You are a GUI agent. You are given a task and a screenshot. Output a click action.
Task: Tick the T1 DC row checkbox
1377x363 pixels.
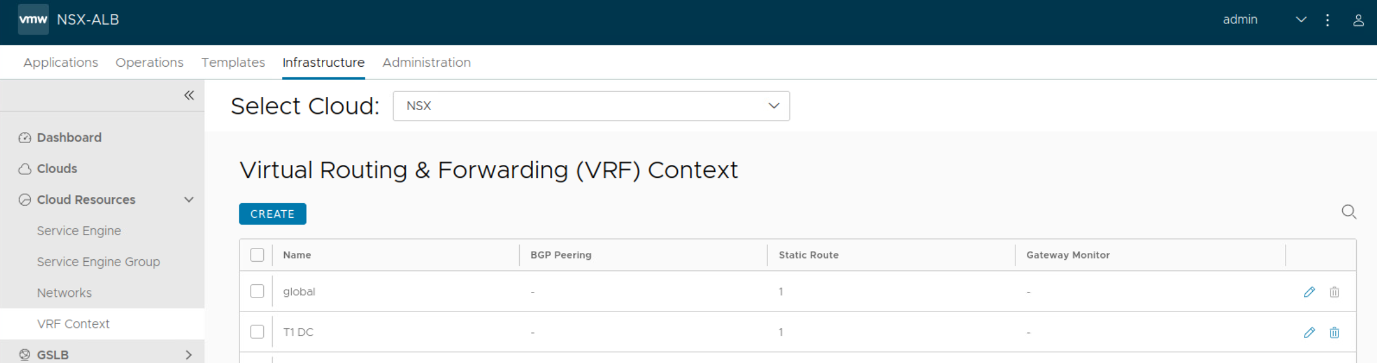[257, 332]
